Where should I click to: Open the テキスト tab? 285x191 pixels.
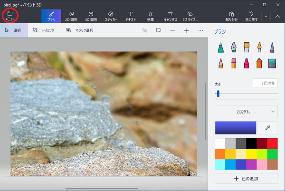tap(130, 16)
